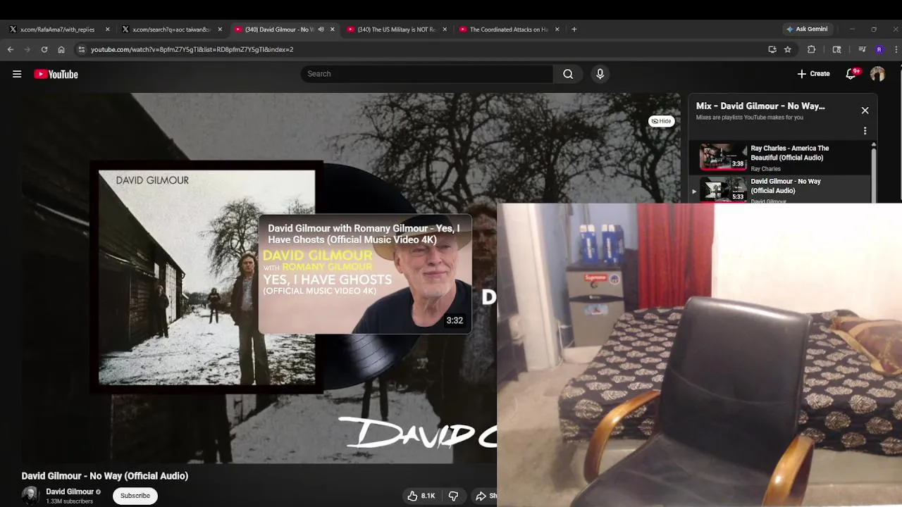Open the media control music-note icon
Image resolution: width=902 pixels, height=507 pixels.
point(862,49)
